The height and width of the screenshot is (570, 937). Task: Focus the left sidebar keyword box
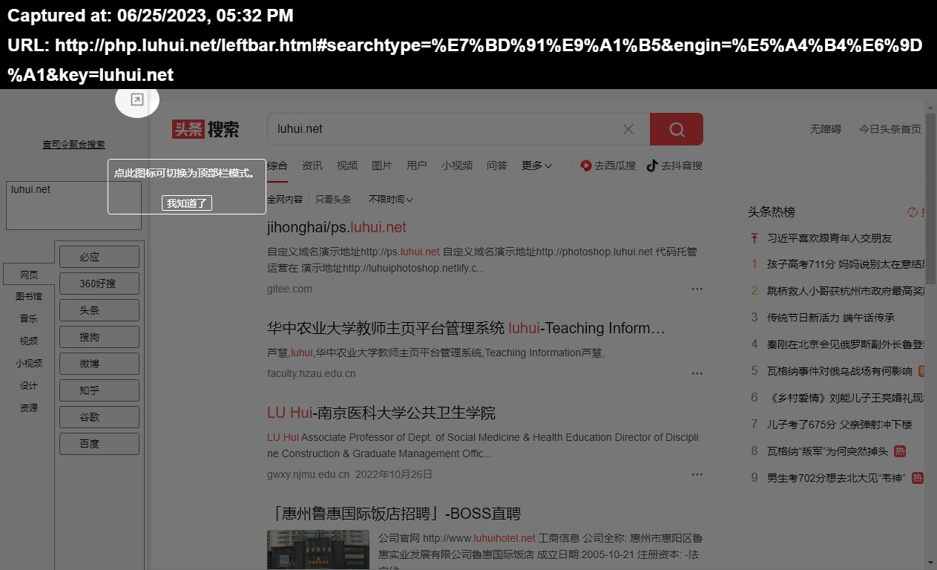coord(73,206)
